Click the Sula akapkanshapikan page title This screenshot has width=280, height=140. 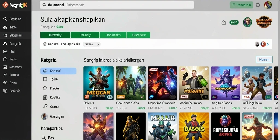pos(73,19)
